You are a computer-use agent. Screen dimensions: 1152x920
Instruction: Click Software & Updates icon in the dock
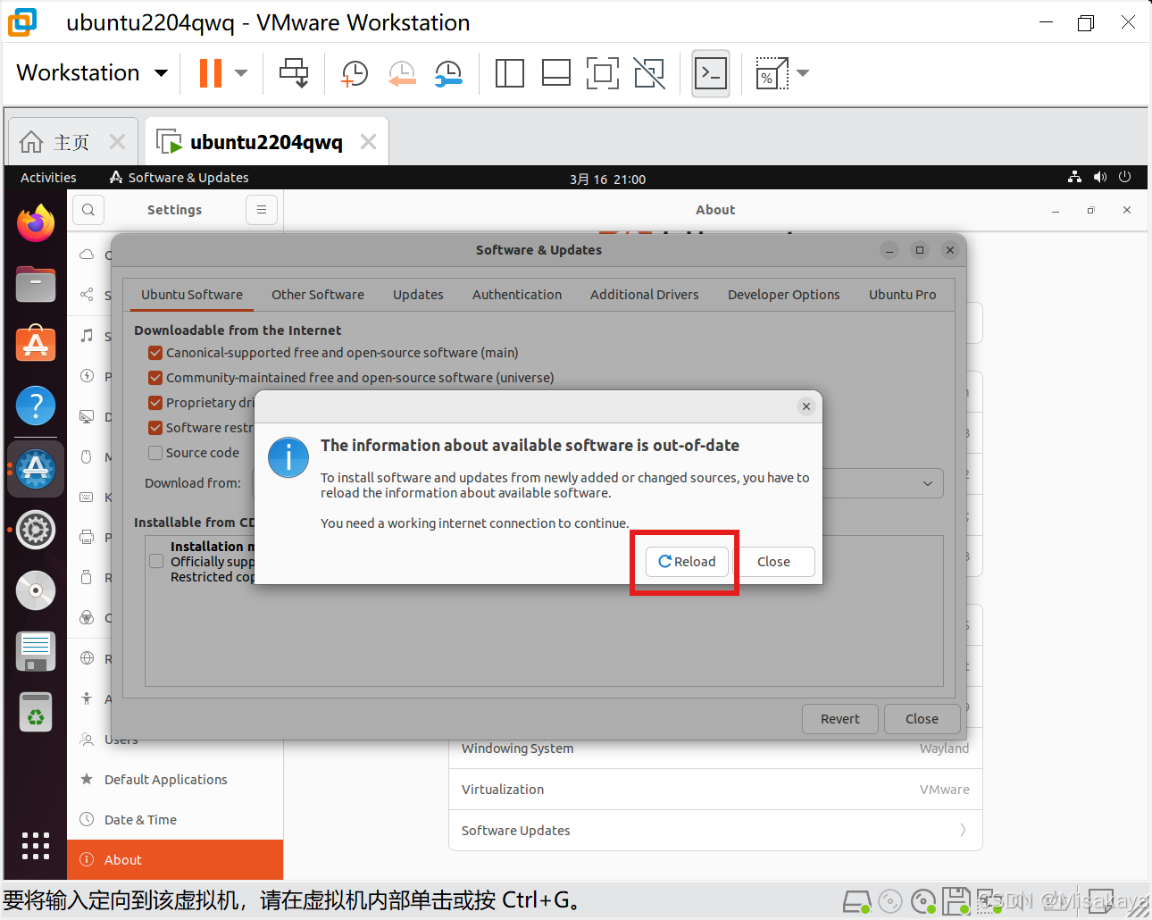36,468
